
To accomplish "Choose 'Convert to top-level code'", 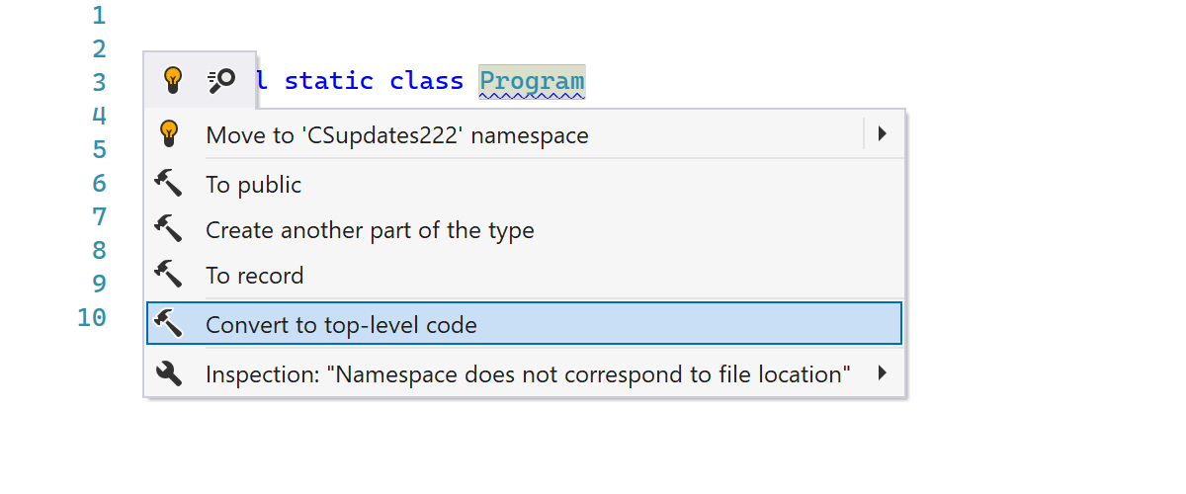I will pos(341,324).
